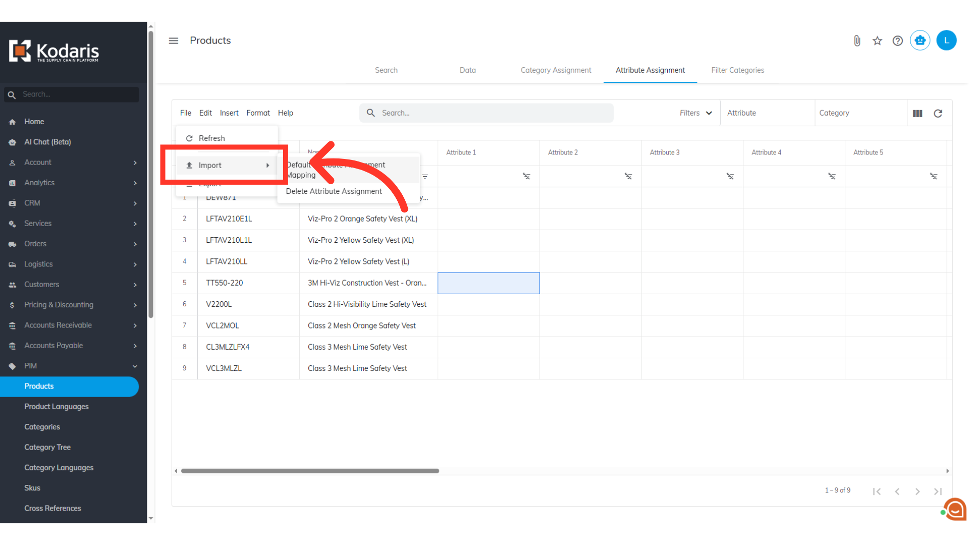The height and width of the screenshot is (545, 969).
Task: Clear the filter on the Attribute 3 column
Action: point(730,176)
